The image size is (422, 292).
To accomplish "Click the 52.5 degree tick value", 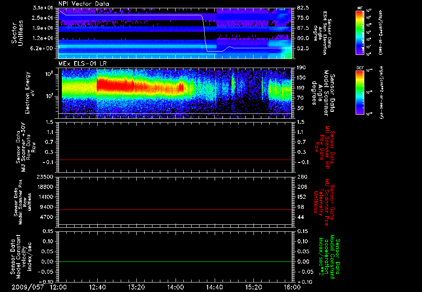I will [302, 48].
